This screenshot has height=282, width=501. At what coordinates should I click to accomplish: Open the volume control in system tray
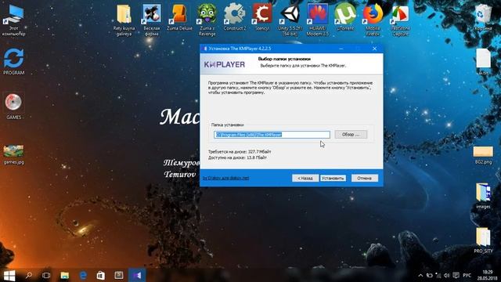point(447,275)
